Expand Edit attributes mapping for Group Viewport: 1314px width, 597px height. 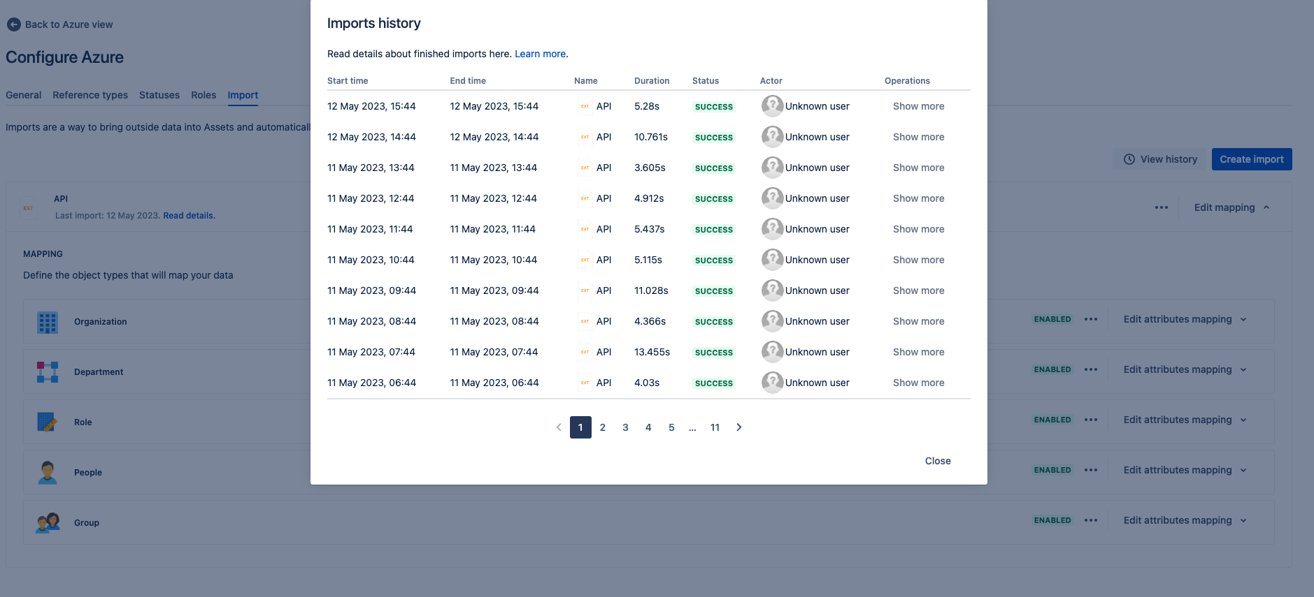(1185, 520)
